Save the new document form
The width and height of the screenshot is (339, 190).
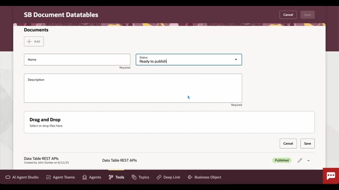pyautogui.click(x=307, y=144)
